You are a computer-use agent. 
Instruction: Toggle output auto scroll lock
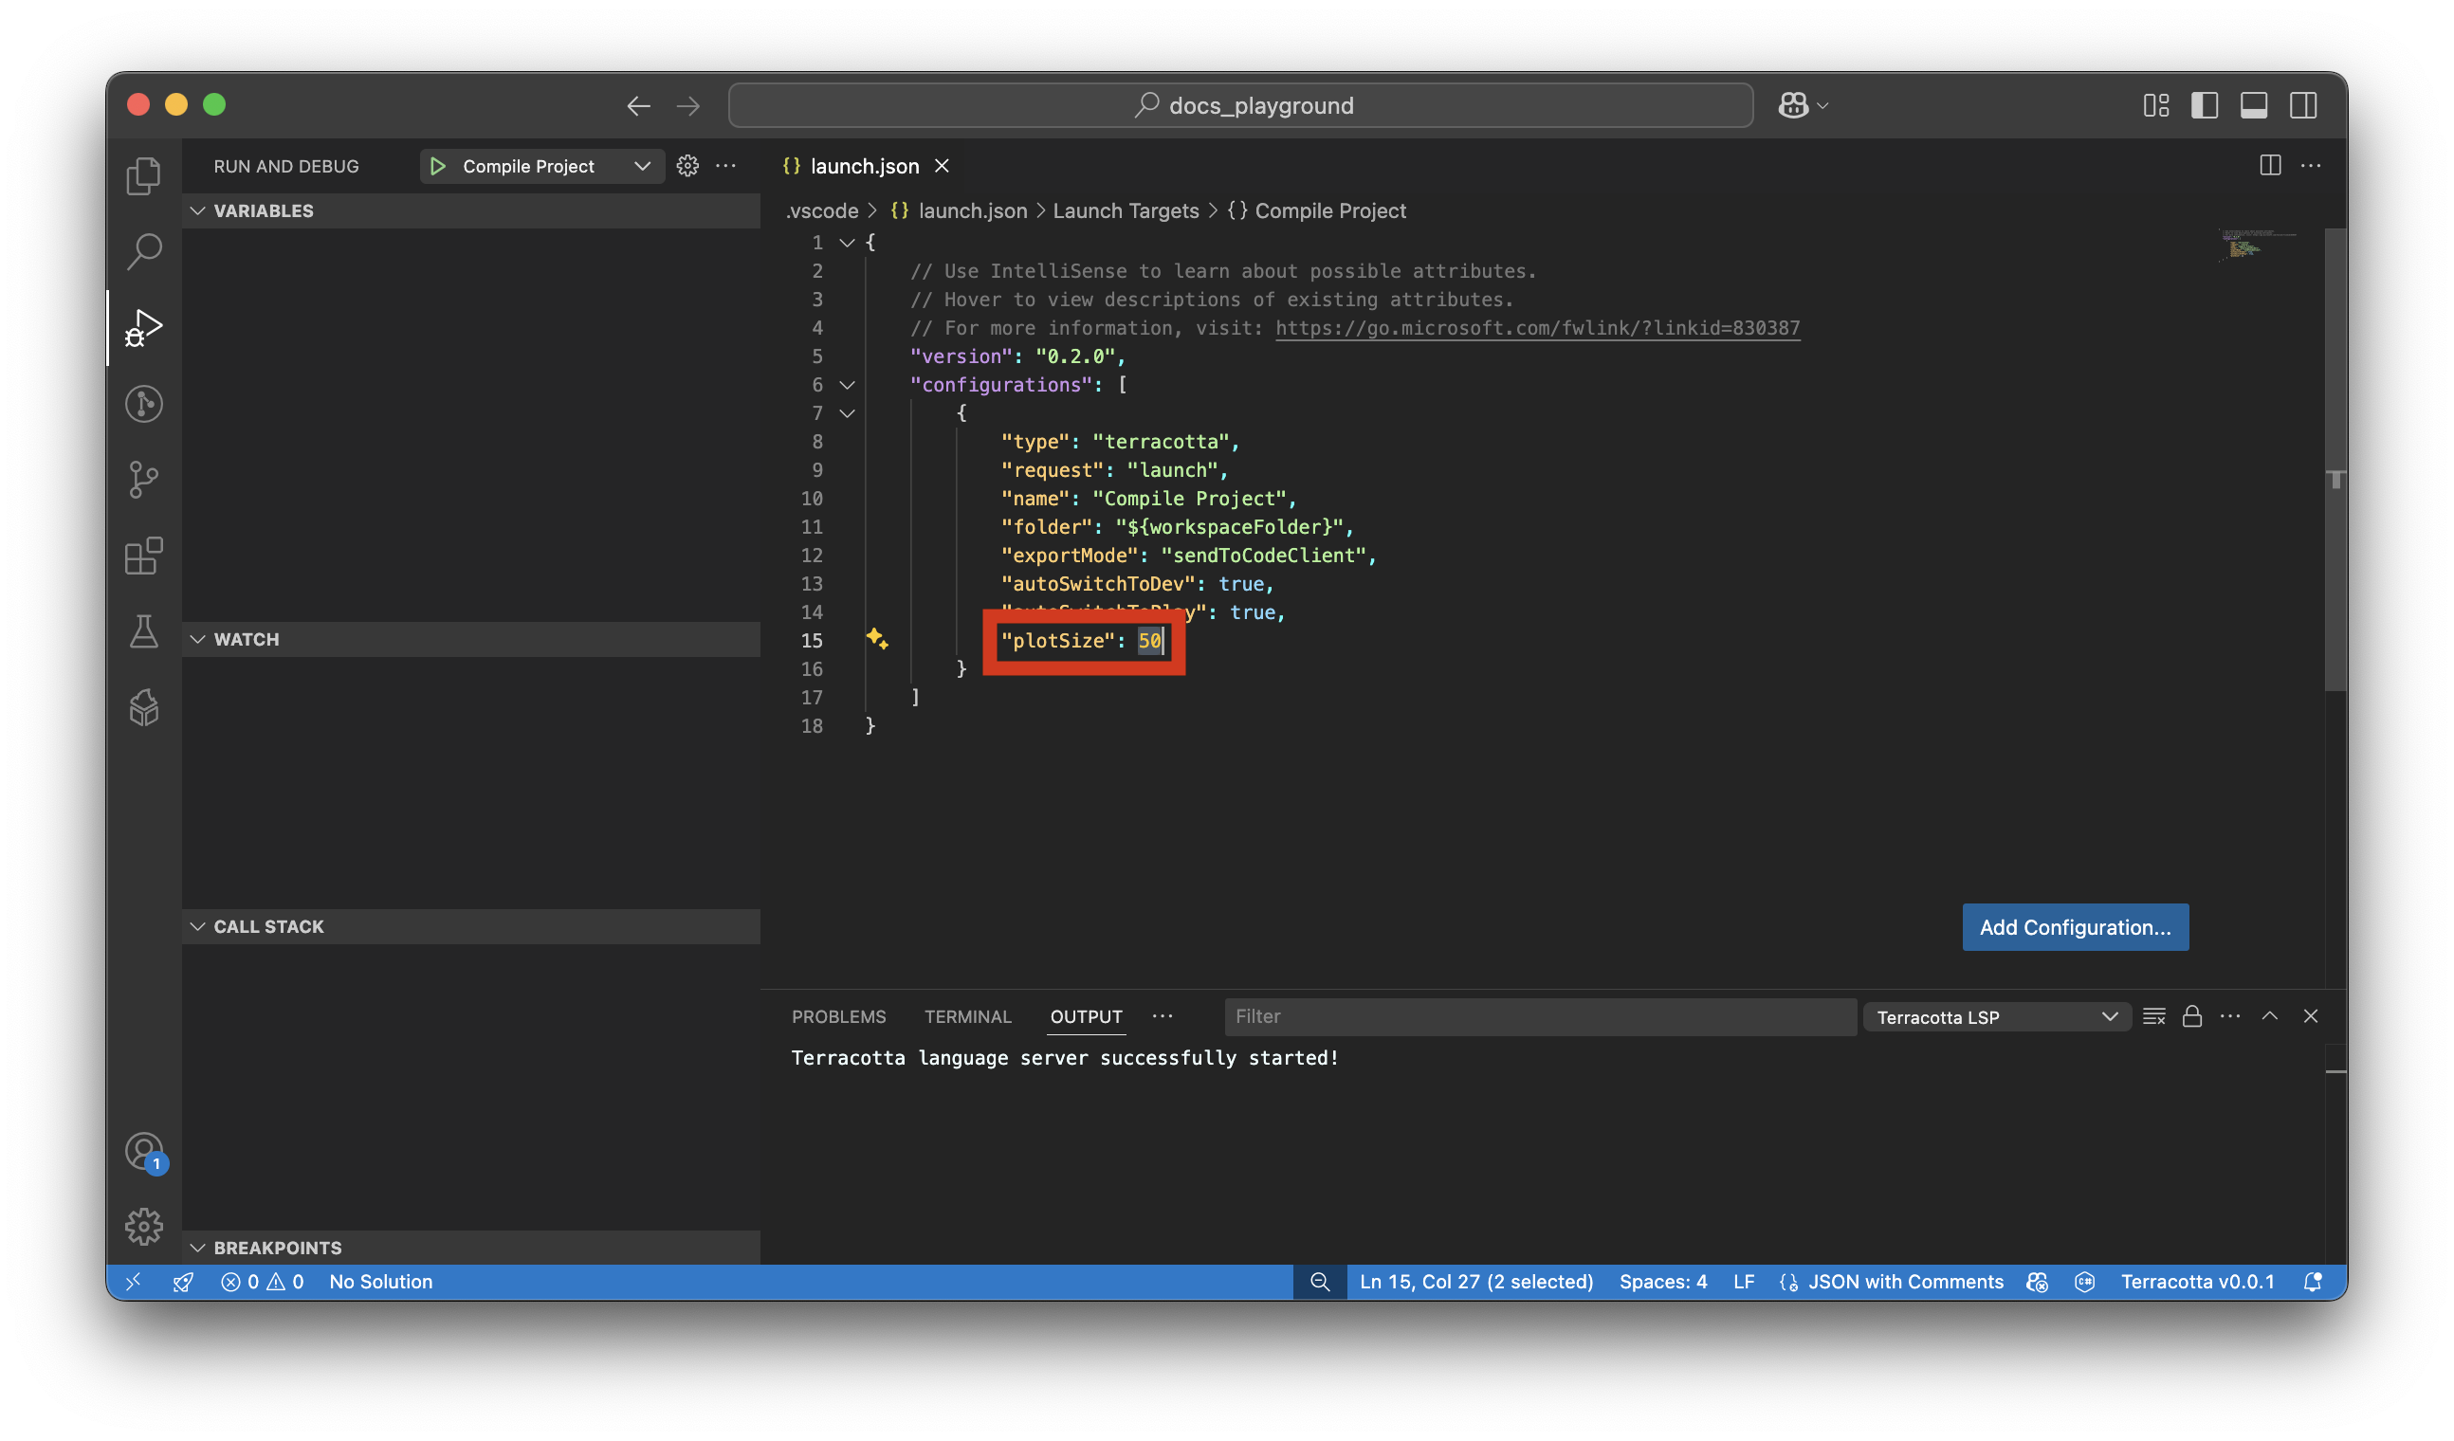[2192, 1016]
